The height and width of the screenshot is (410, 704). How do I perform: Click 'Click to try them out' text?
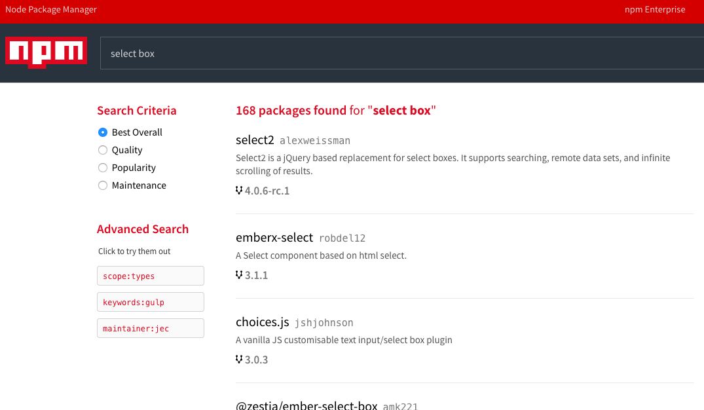[x=134, y=252]
